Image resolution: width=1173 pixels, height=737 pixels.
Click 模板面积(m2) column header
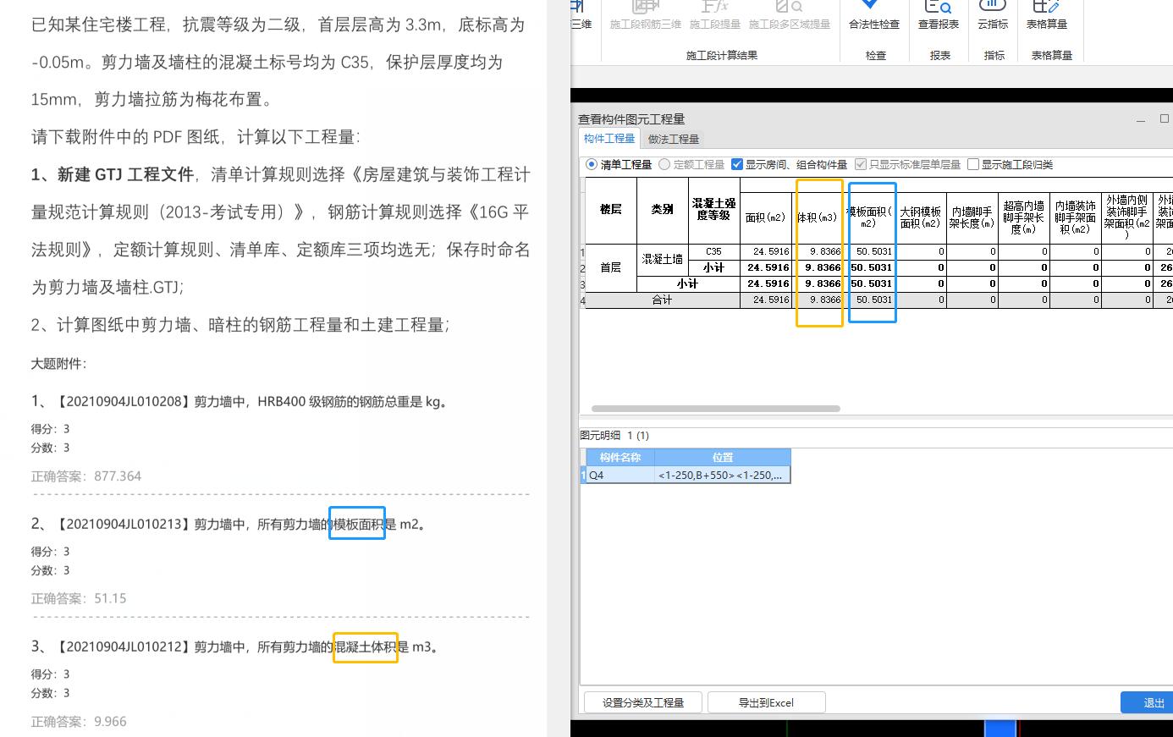click(869, 217)
